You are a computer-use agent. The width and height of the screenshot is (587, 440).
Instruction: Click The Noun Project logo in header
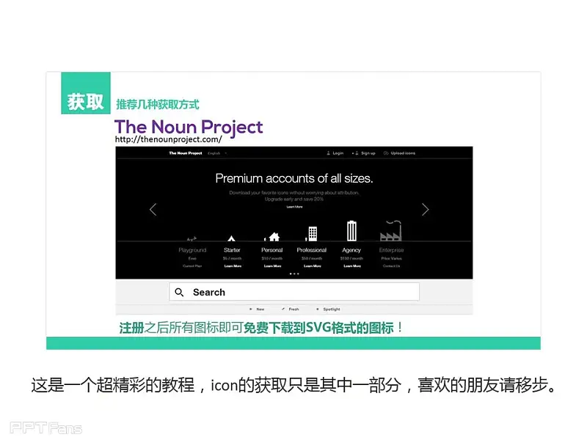[186, 153]
